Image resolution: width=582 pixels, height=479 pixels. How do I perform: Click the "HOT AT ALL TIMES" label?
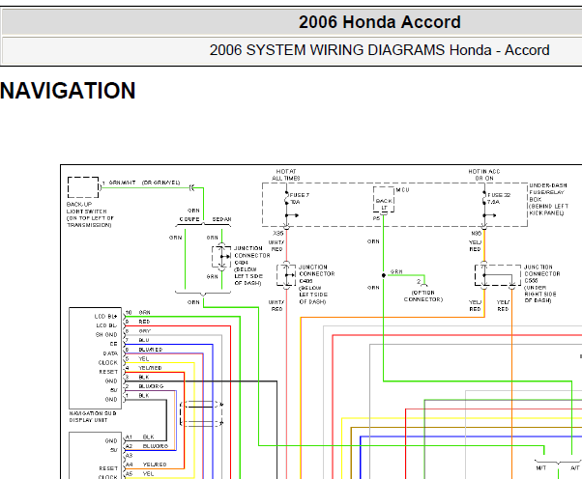[286, 175]
